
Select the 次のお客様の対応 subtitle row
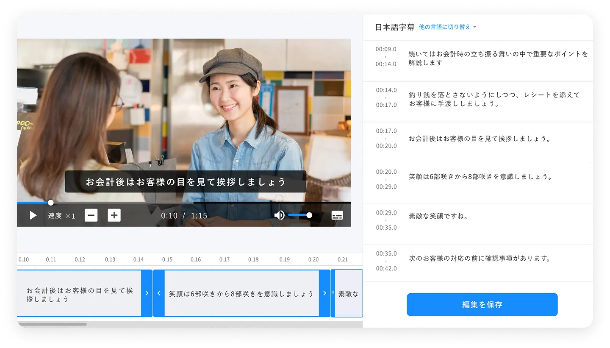(x=479, y=259)
